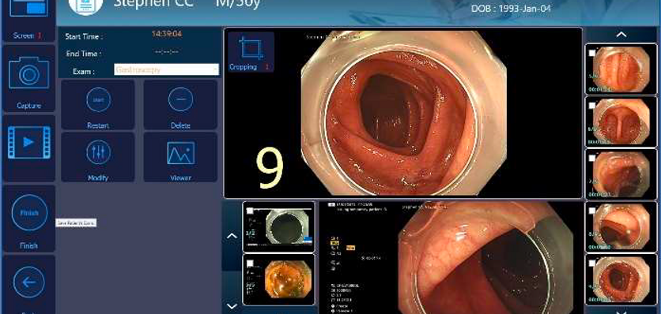The image size is (661, 314).
Task: Select the fourth thumbnail image in right strip
Action: point(621,227)
